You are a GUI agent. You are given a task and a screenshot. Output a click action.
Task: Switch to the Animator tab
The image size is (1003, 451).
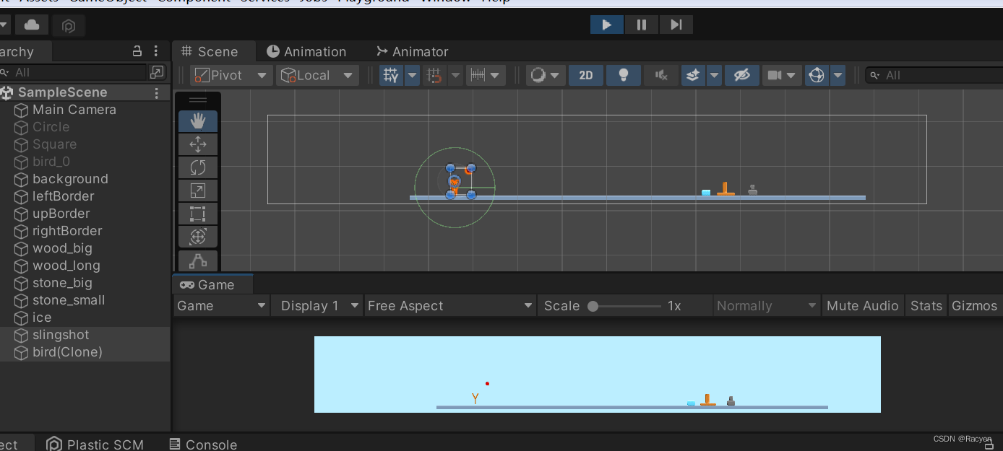point(412,51)
